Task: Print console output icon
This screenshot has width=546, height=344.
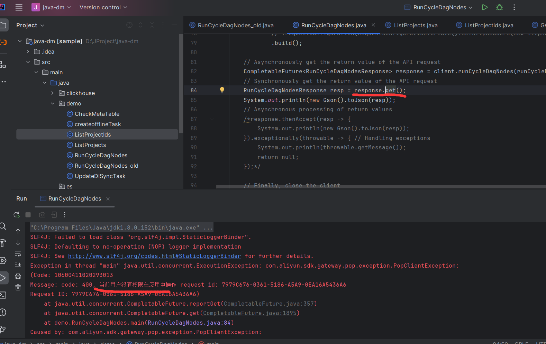Action: (x=18, y=276)
